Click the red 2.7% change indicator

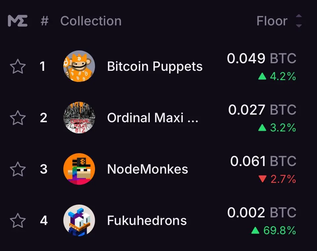[x=277, y=179]
